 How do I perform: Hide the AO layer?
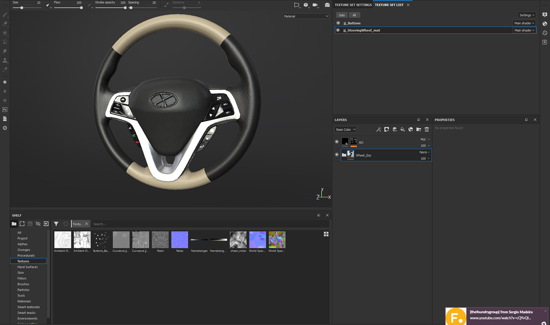[x=337, y=142]
